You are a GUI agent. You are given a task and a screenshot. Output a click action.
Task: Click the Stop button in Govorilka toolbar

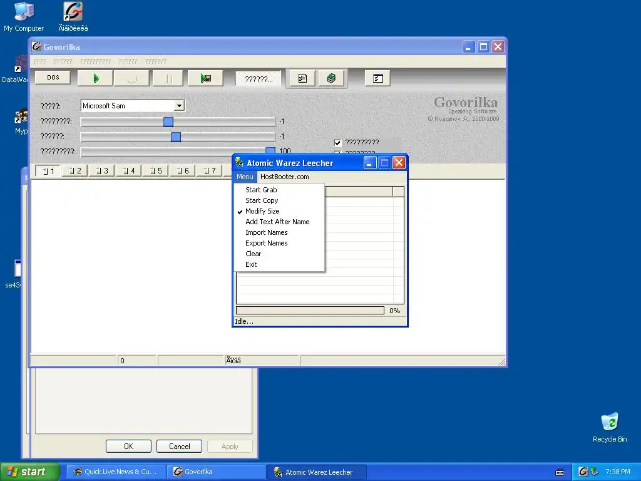pyautogui.click(x=131, y=78)
